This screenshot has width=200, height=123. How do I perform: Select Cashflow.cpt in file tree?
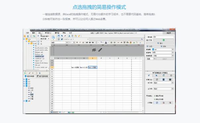click(39, 56)
